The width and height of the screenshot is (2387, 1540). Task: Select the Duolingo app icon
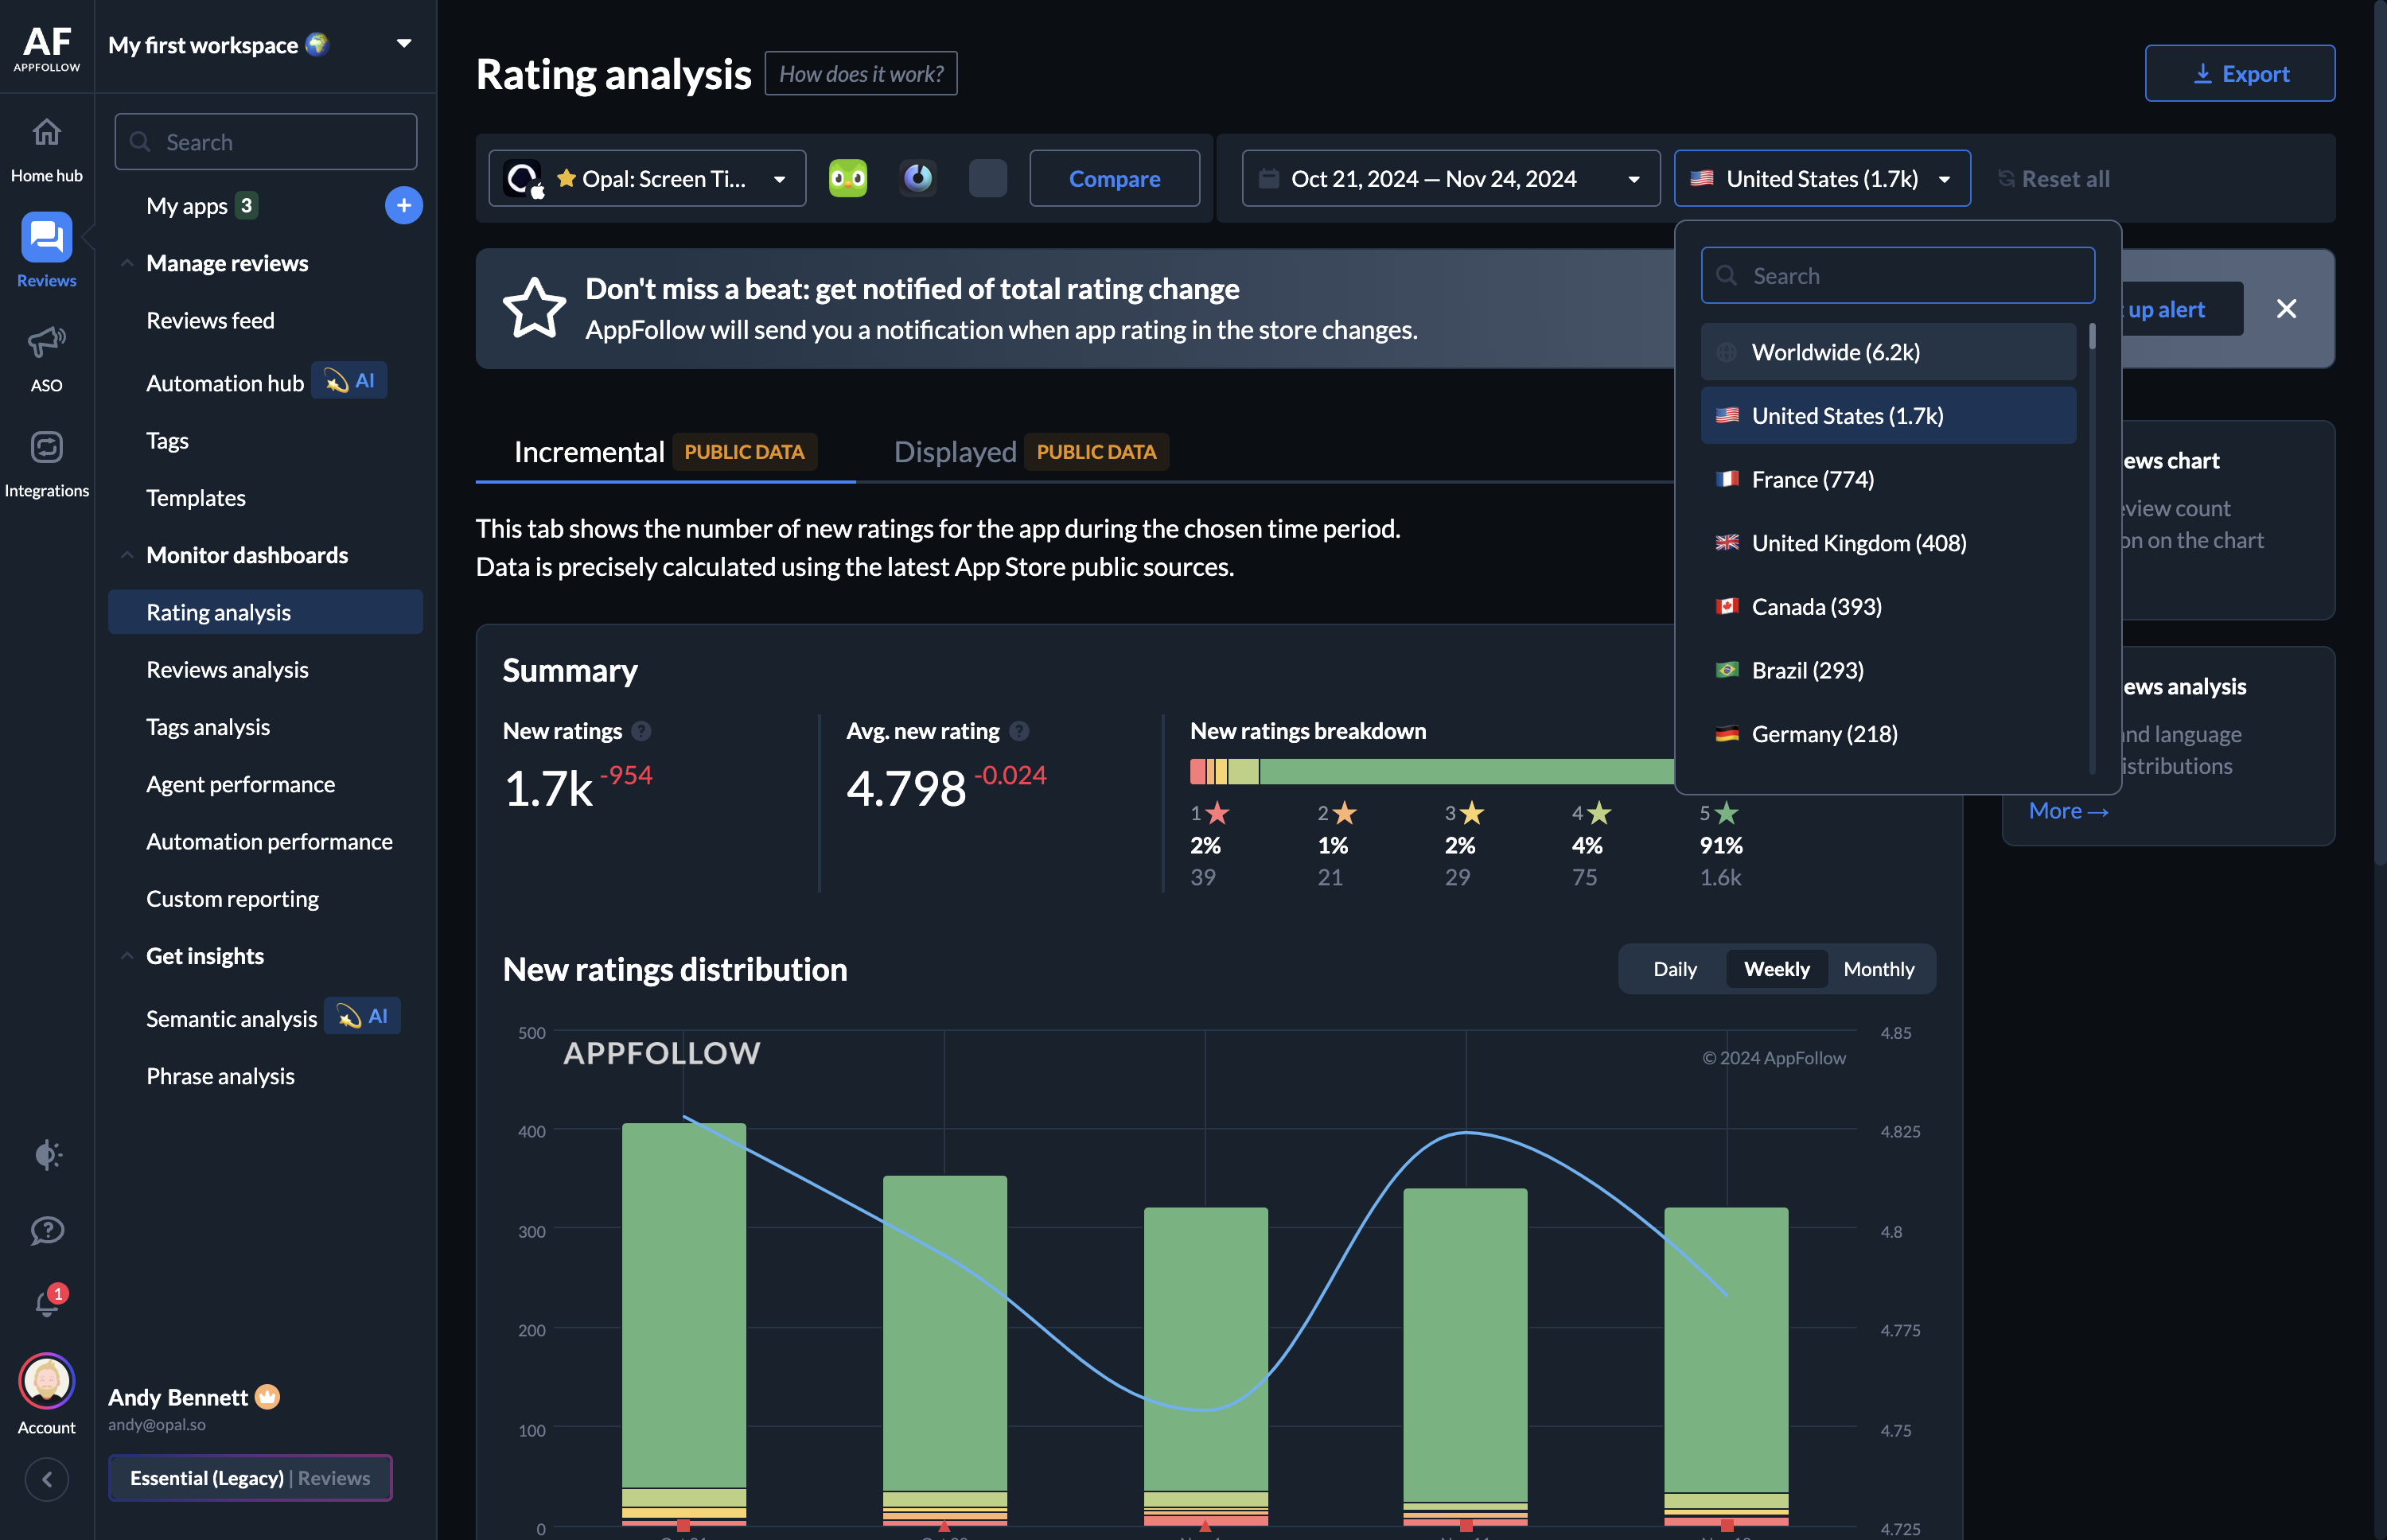pyautogui.click(x=847, y=179)
